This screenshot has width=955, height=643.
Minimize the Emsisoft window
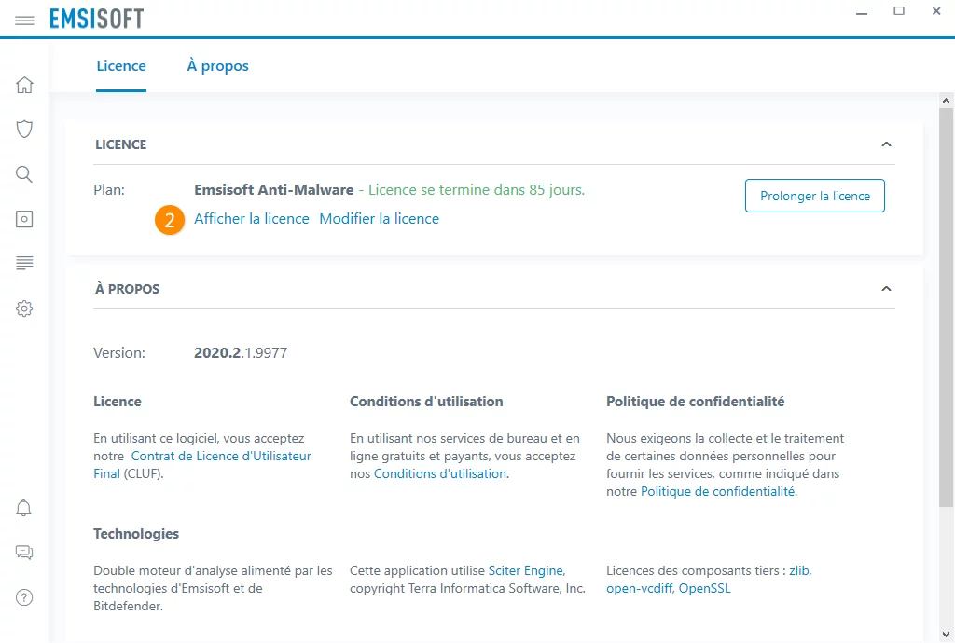click(x=861, y=12)
